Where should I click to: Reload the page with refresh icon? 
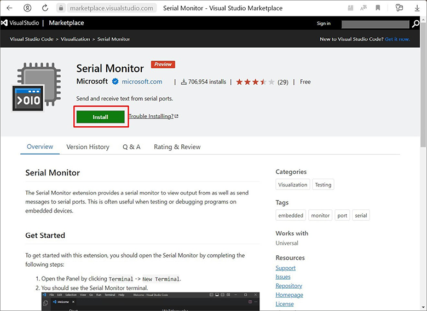[45, 8]
